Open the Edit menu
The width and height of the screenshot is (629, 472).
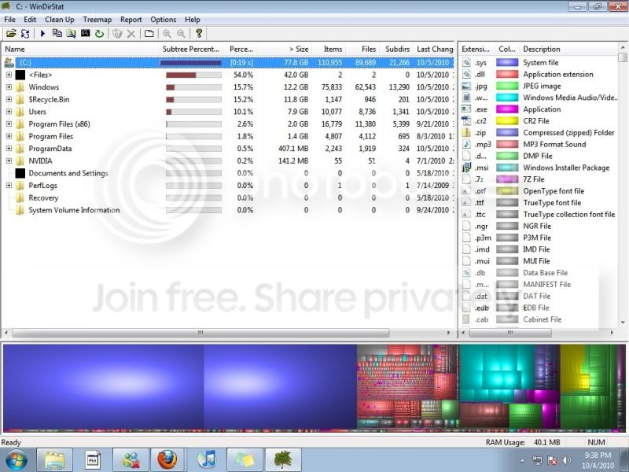tap(30, 20)
